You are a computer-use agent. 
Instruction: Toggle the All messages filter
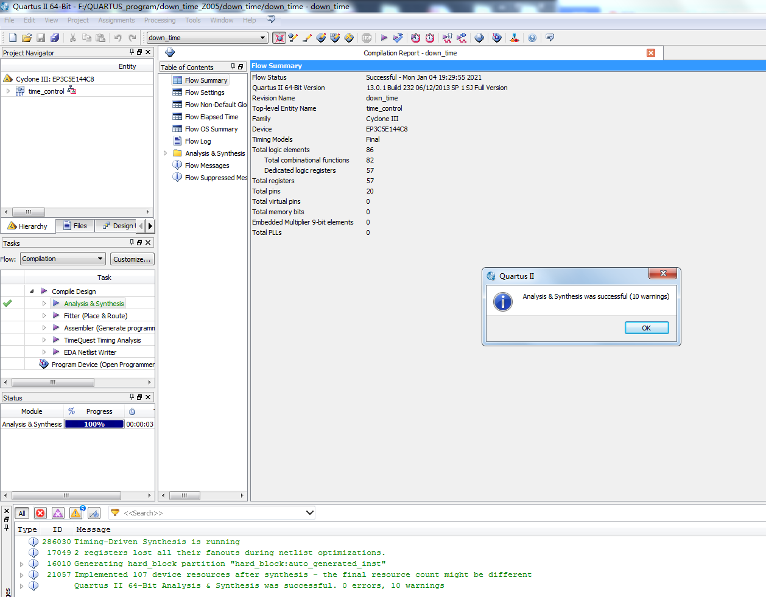22,513
